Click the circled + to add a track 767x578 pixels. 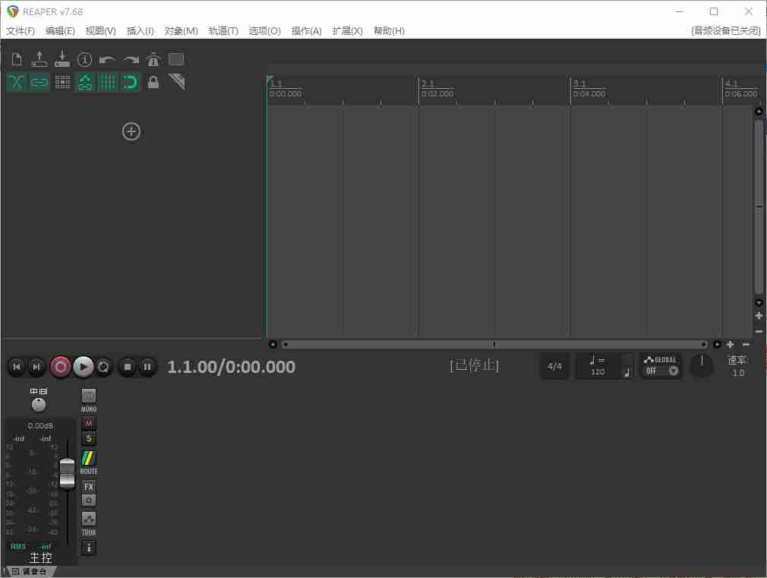(131, 131)
